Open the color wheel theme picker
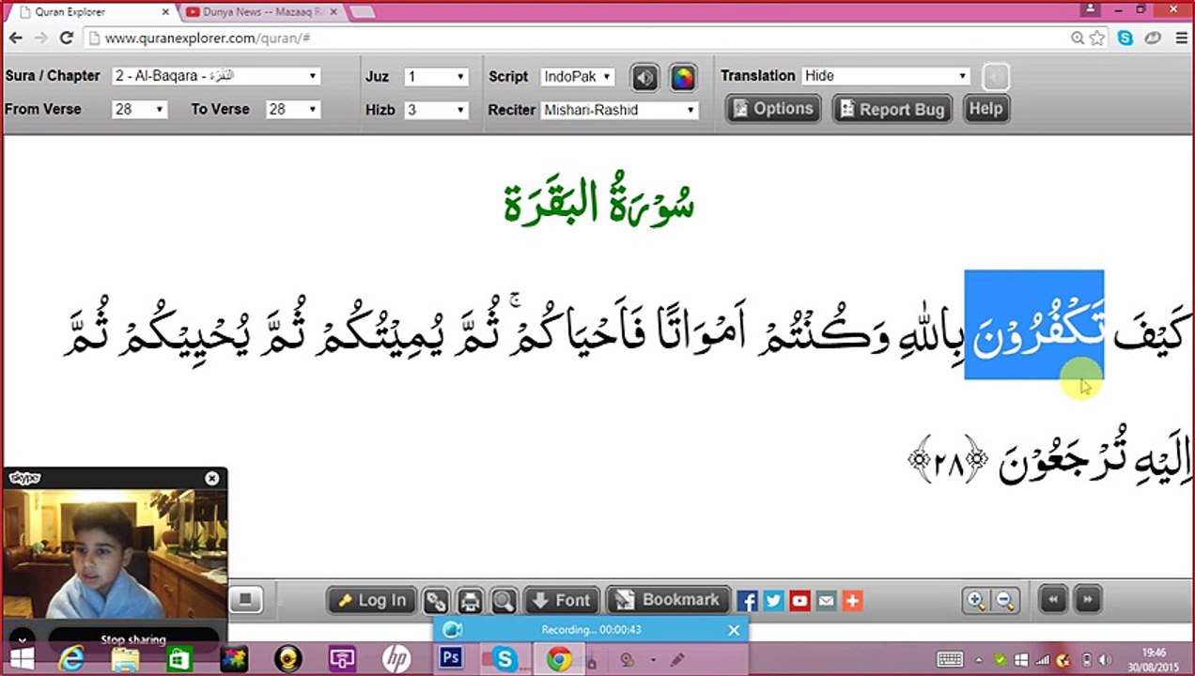 683,78
